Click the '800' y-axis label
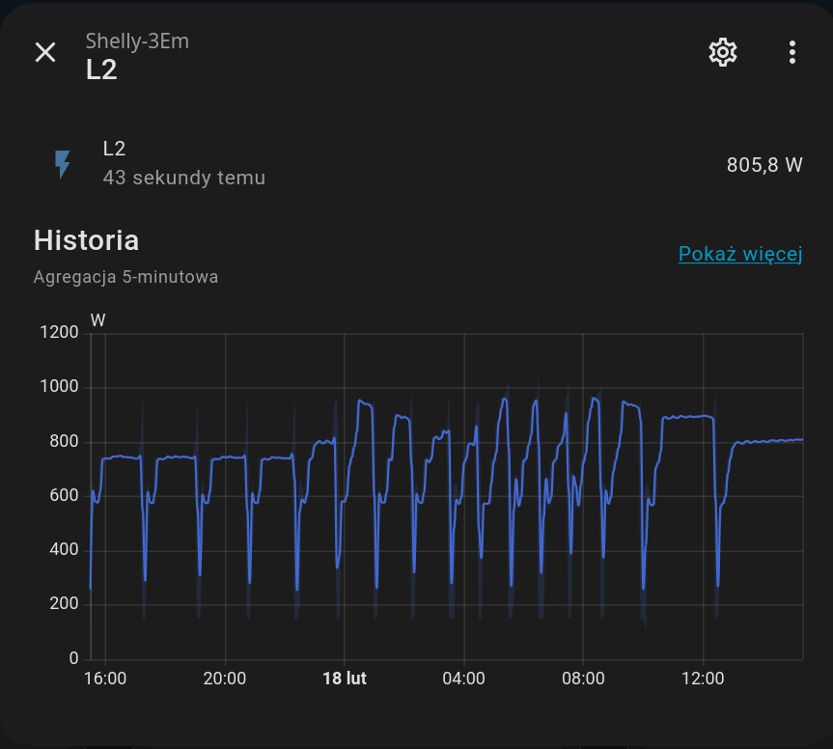The height and width of the screenshot is (749, 833). (x=64, y=441)
